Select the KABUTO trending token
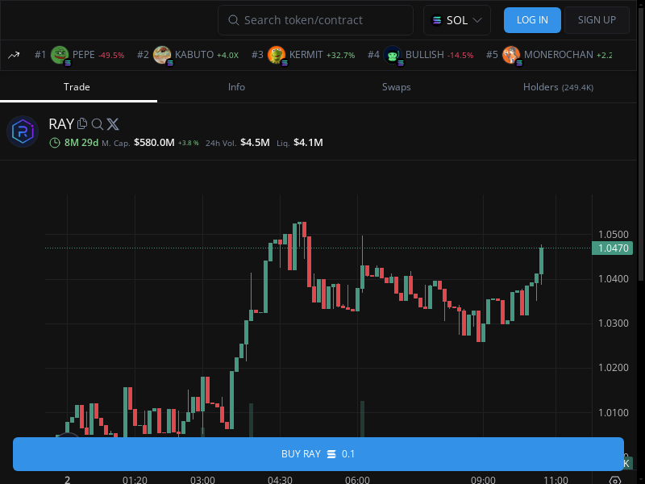645x484 pixels. click(193, 55)
